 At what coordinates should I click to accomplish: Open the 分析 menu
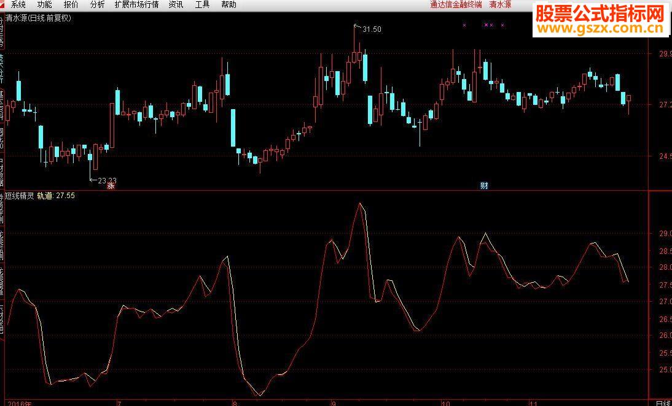tap(97, 5)
